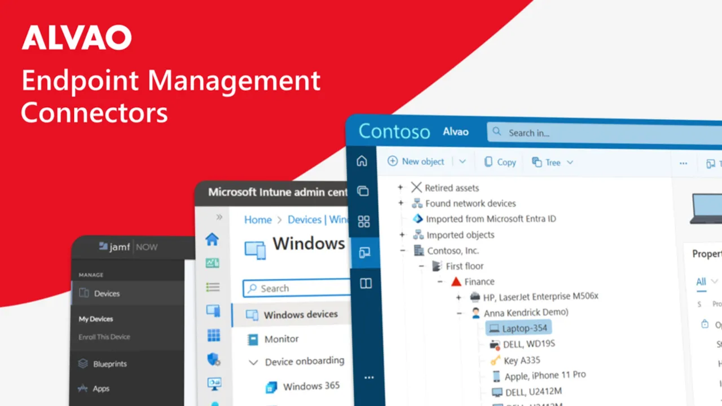The width and height of the screenshot is (722, 406).
Task: Click double-chevron in Intune sidebar
Action: [x=219, y=217]
